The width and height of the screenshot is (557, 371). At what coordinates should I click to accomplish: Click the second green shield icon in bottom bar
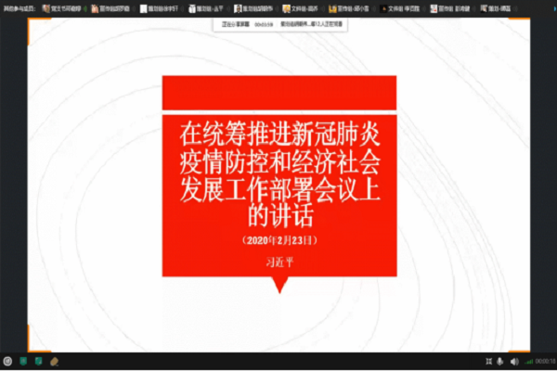click(38, 361)
